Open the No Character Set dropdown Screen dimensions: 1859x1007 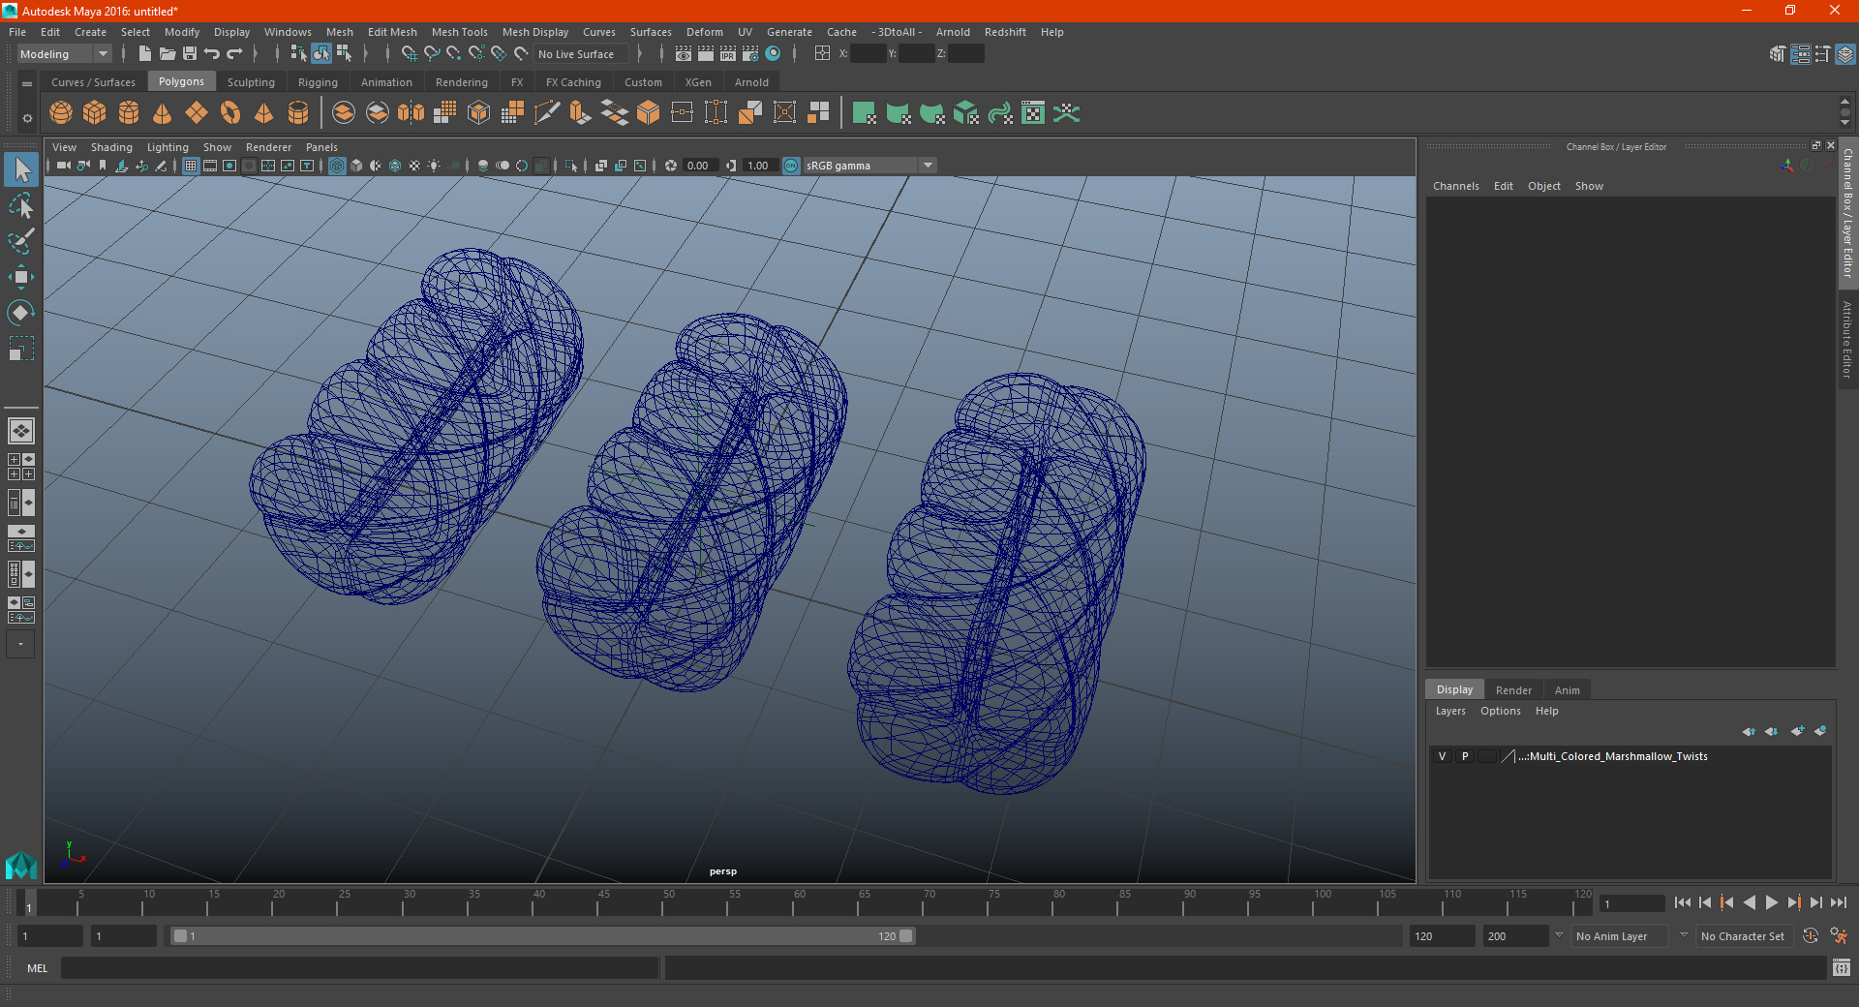(x=1744, y=936)
